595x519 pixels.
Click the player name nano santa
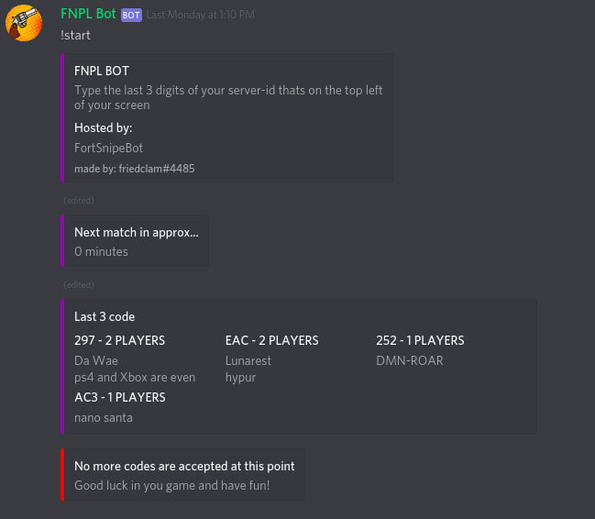point(104,418)
